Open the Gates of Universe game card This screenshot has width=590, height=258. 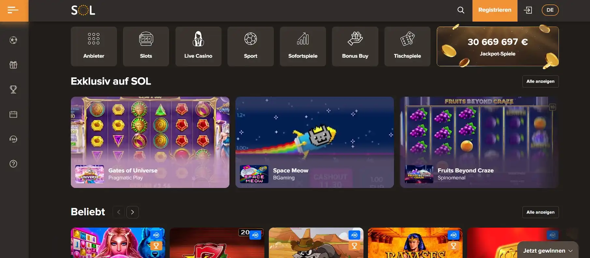pos(150,142)
